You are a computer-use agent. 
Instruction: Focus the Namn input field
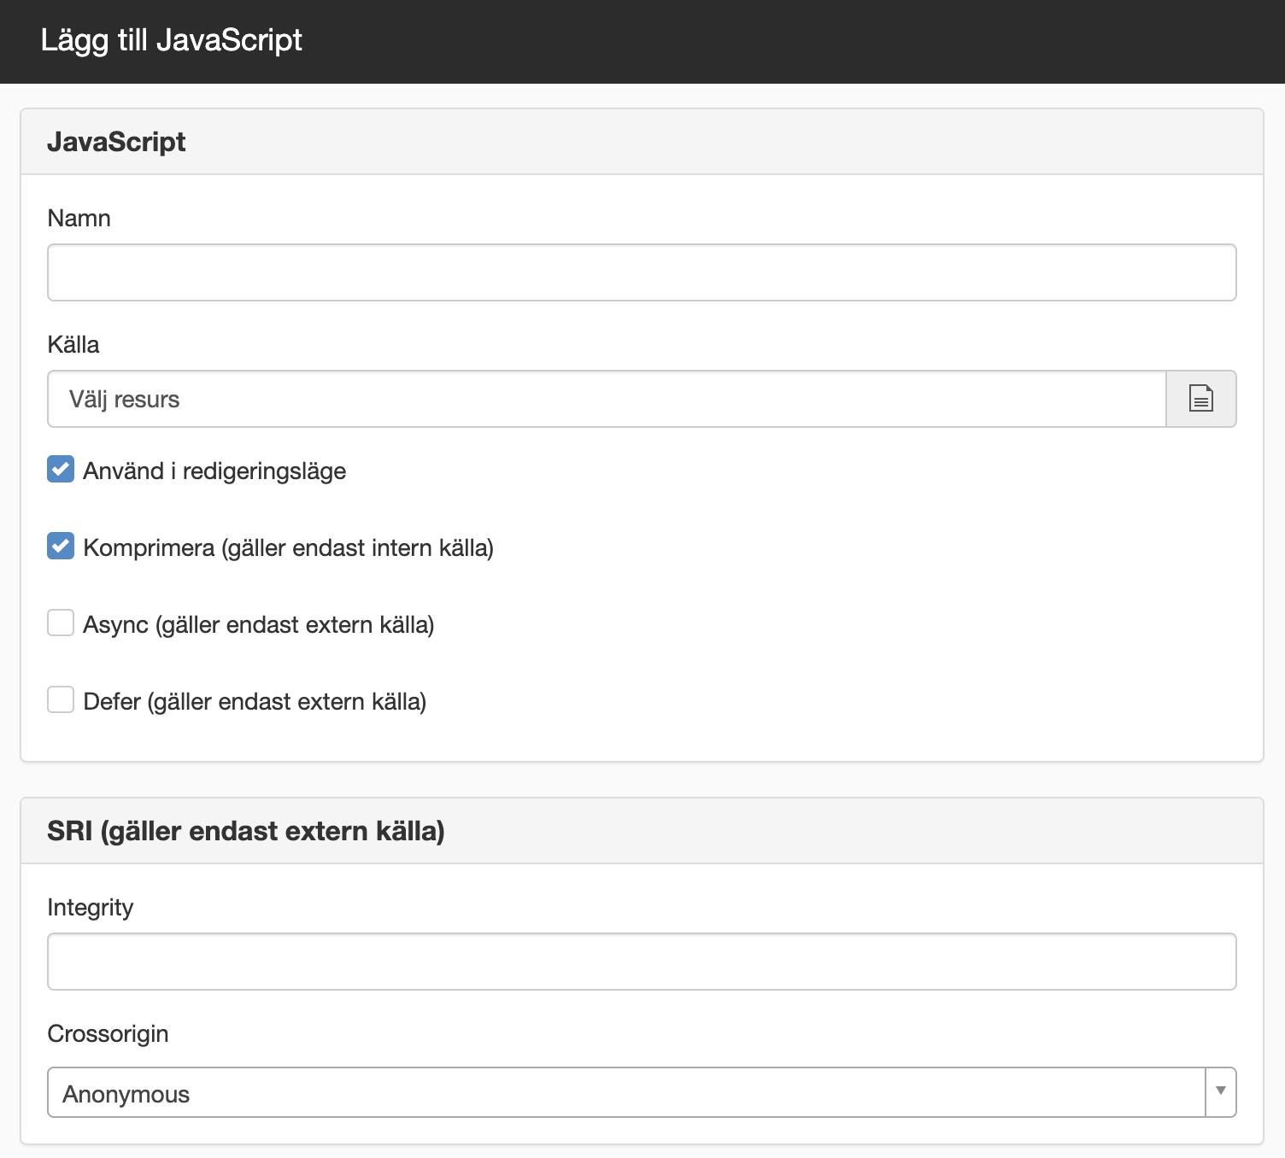click(x=642, y=272)
